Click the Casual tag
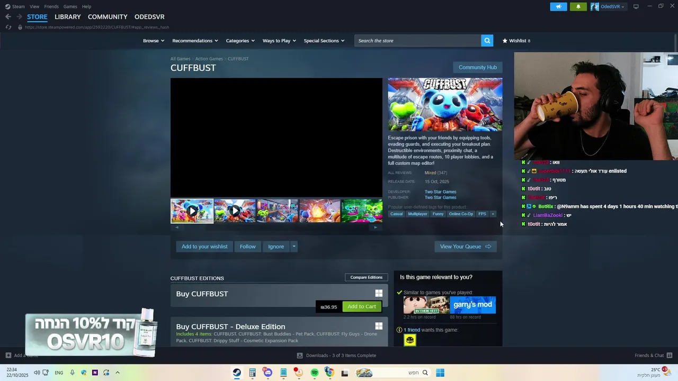The image size is (678, 381). (x=396, y=214)
